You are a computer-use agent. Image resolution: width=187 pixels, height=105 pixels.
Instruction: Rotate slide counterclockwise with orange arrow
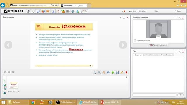click(104, 72)
